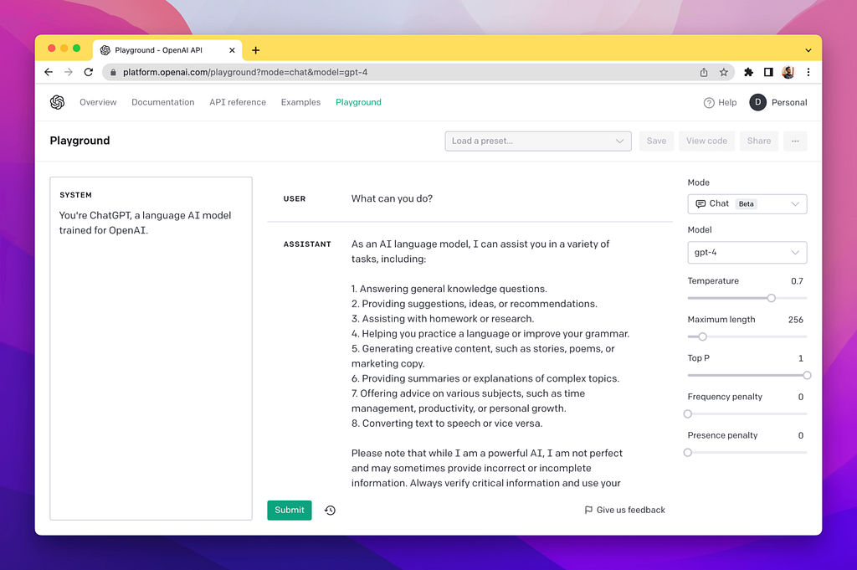Expand the tab search chevron in title bar
Screen dimensions: 857x570
[808, 50]
